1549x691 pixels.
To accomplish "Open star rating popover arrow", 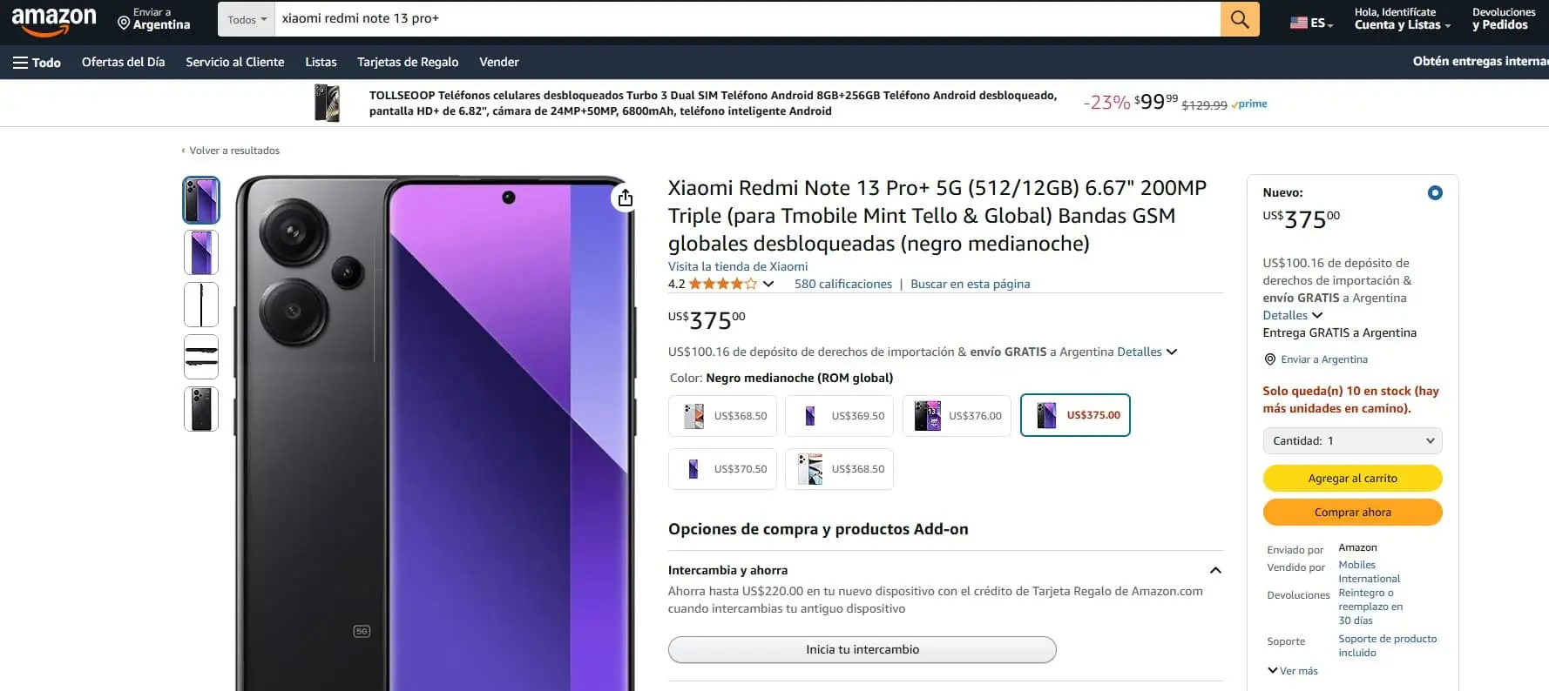I will click(768, 284).
